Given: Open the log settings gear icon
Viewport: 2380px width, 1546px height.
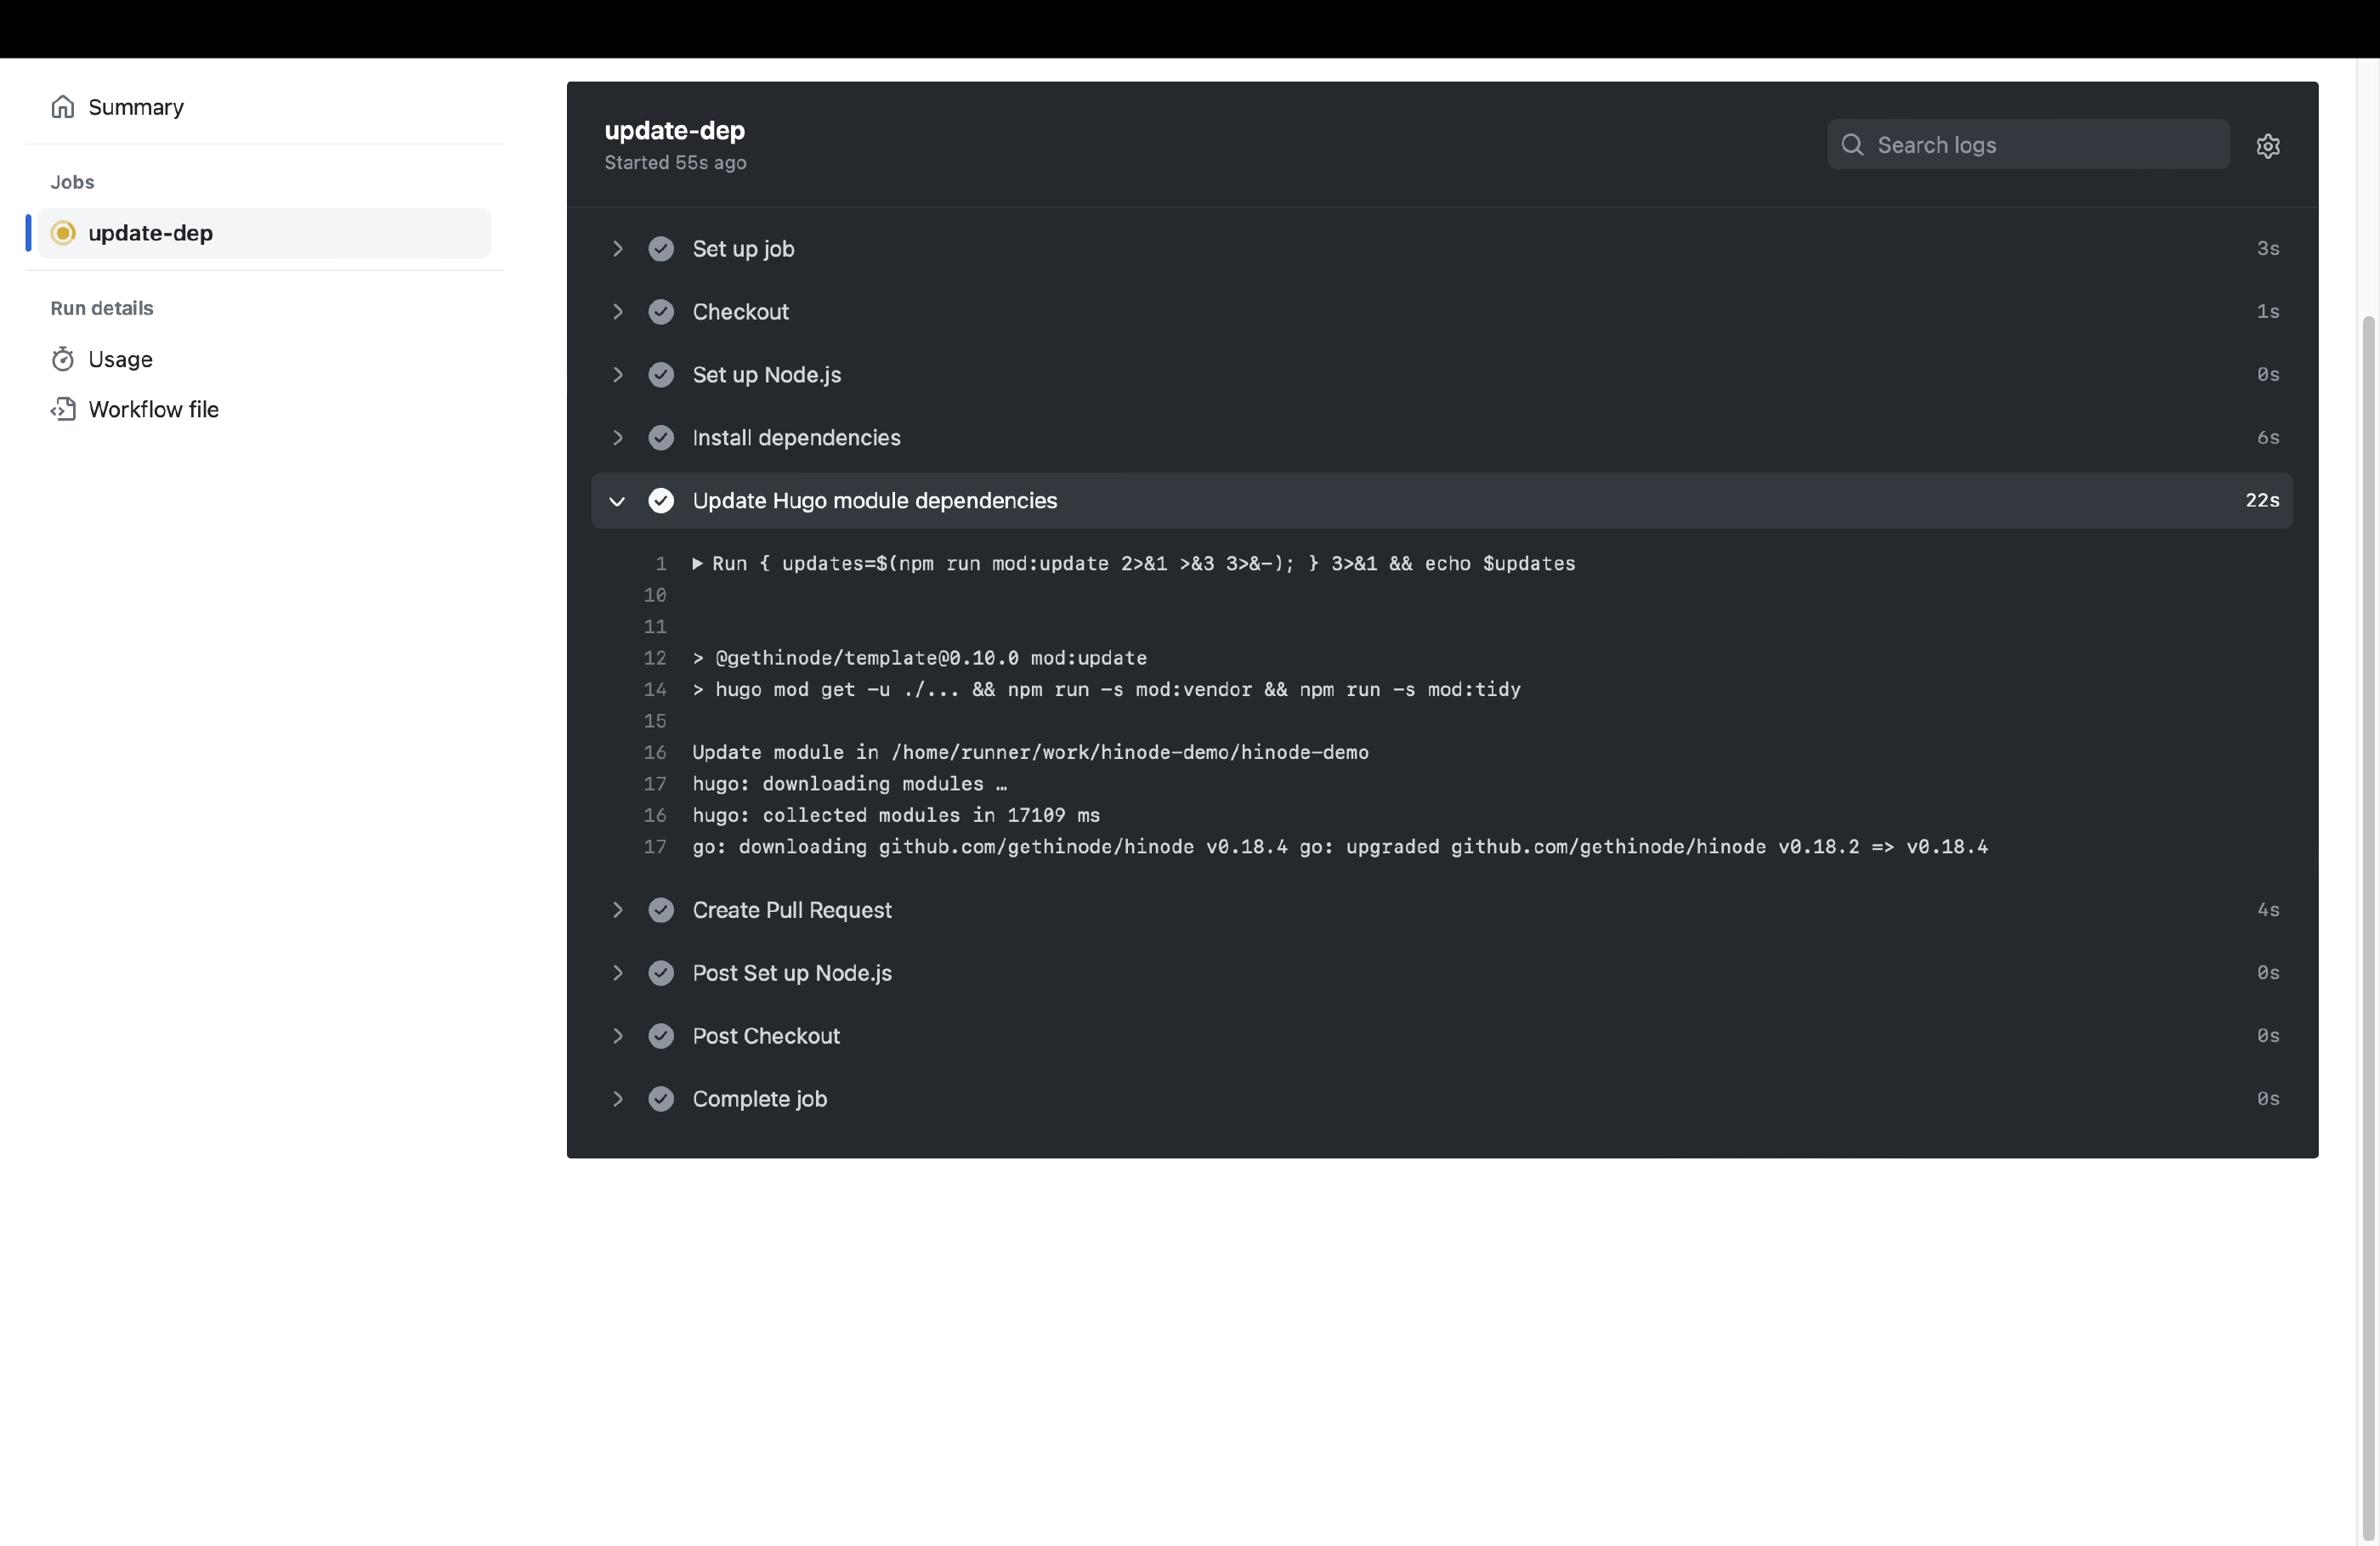Looking at the screenshot, I should [x=2267, y=146].
